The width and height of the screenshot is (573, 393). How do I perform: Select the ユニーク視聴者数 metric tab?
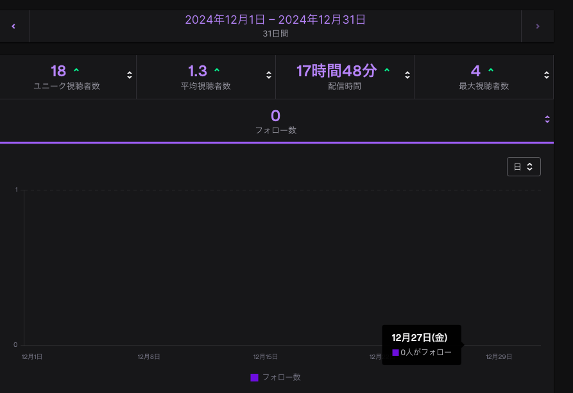pos(67,77)
